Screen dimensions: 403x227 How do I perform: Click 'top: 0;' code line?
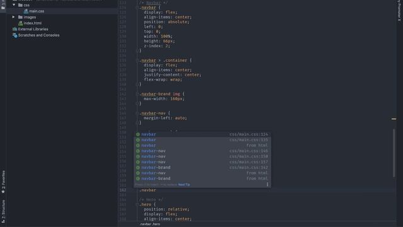152,32
